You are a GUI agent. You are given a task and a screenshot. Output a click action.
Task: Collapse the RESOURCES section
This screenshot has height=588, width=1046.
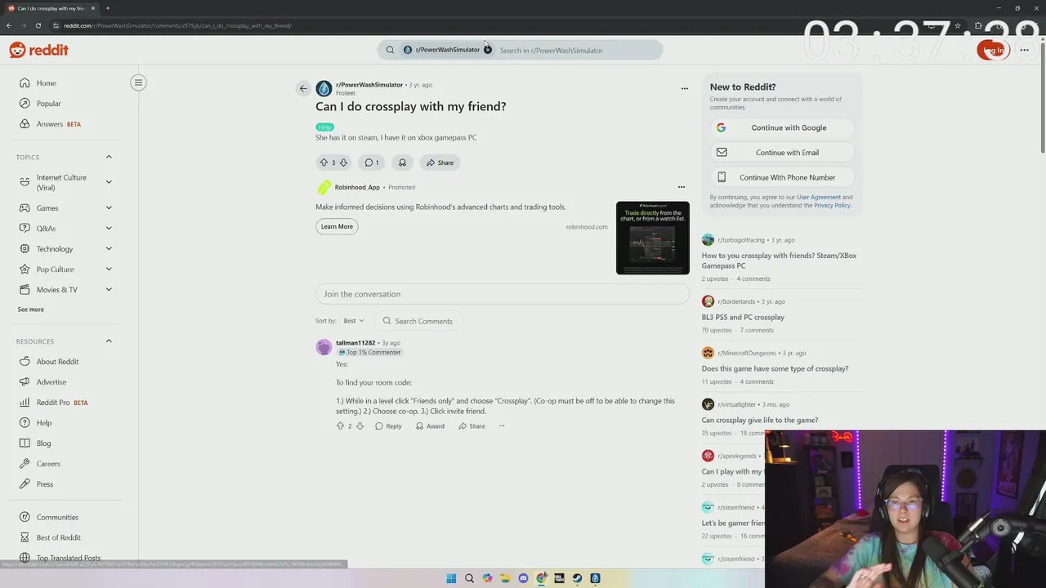click(x=108, y=341)
